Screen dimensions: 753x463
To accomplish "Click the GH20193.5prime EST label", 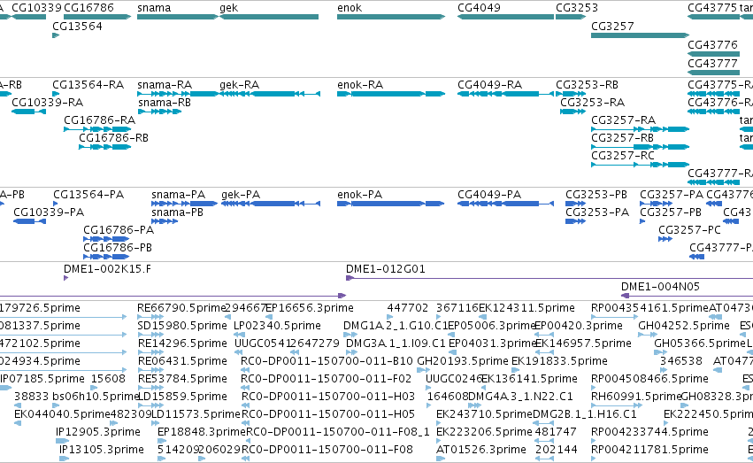I will pyautogui.click(x=463, y=361).
